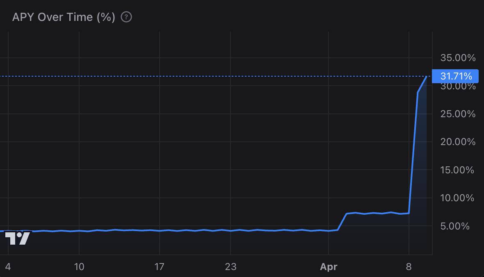Click the date label 23
This screenshot has height=277, width=484.
click(231, 266)
